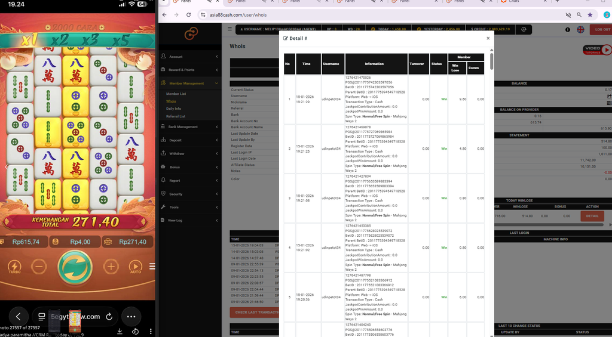The image size is (612, 337).
Task: Go back in Chrome browser
Action: tap(164, 15)
